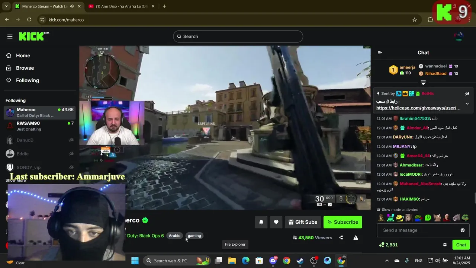Screen dimensions: 476x268
Task: Open emoji picker in message box
Action: click(463, 230)
